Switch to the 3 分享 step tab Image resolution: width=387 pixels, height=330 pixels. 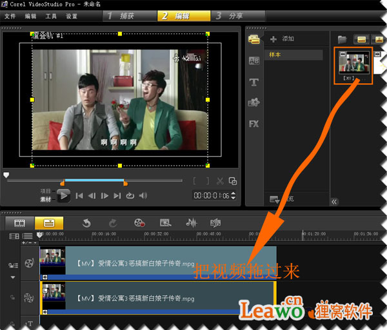(238, 16)
